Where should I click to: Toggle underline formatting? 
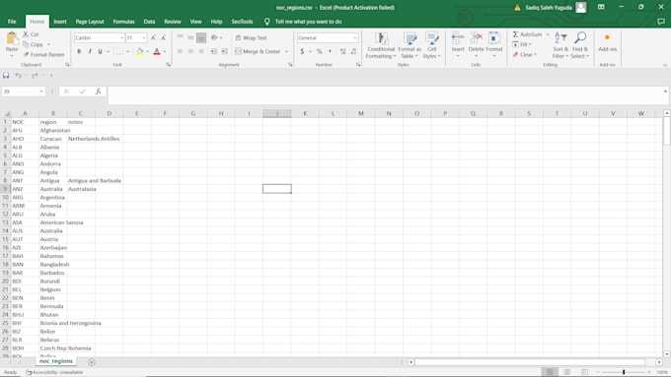[100, 51]
